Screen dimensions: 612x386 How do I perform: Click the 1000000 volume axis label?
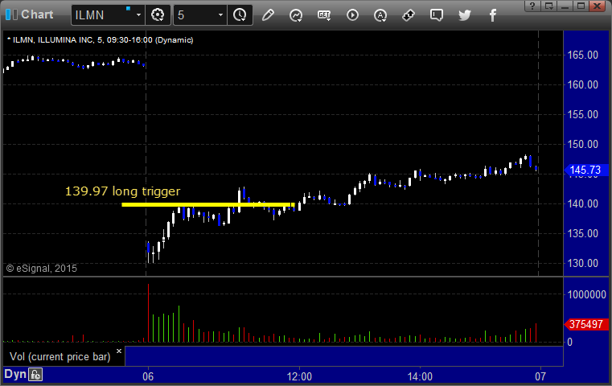586,294
